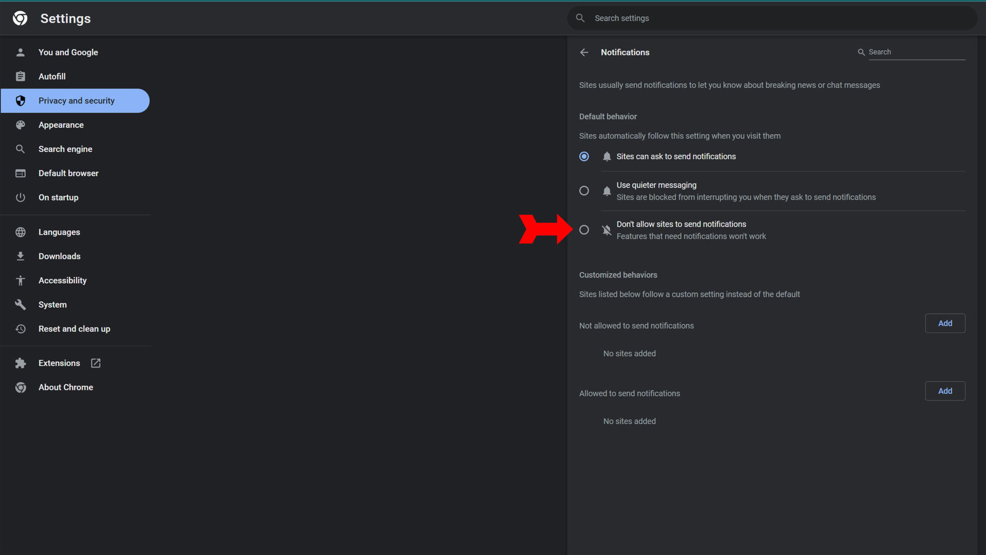Image resolution: width=986 pixels, height=555 pixels.
Task: Click Add button for allowed sites
Action: [945, 391]
